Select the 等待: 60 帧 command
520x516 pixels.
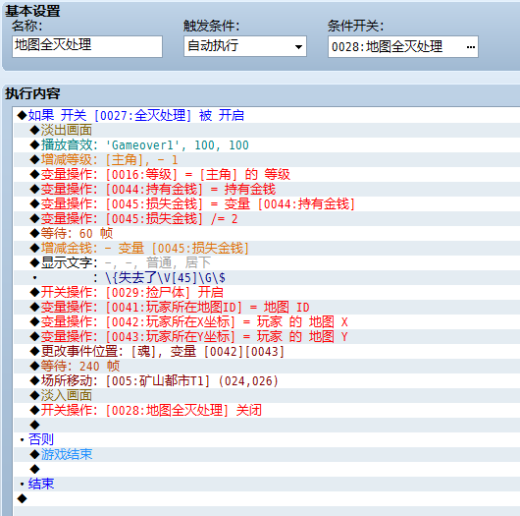coord(267,234)
